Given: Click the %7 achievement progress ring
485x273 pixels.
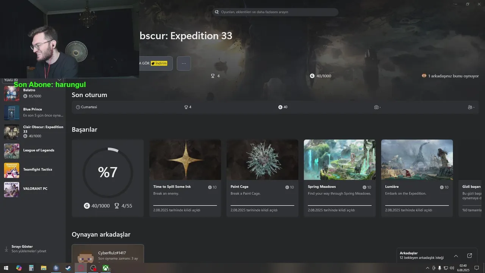Looking at the screenshot, I should pyautogui.click(x=108, y=173).
